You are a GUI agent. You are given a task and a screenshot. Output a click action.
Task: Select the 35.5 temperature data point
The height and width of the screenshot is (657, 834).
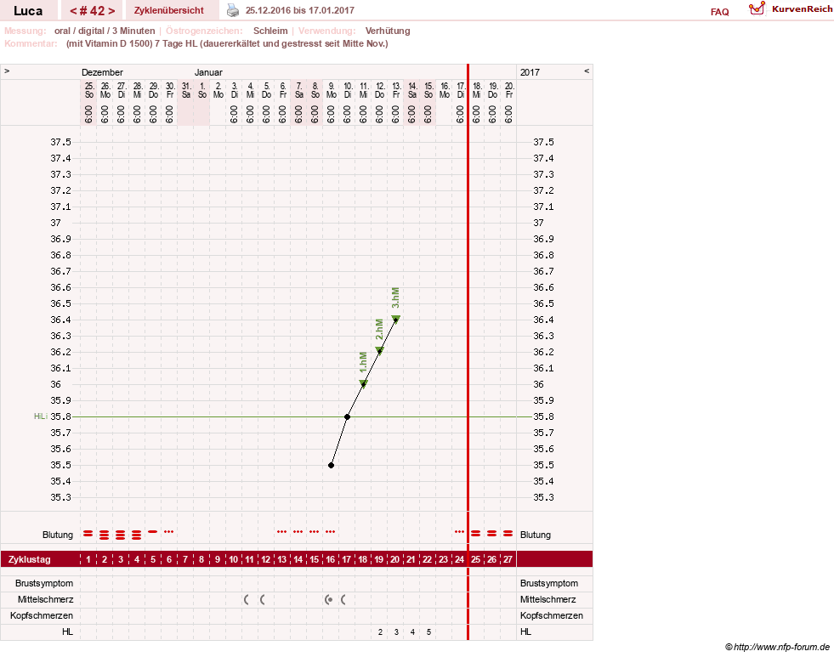click(x=331, y=465)
